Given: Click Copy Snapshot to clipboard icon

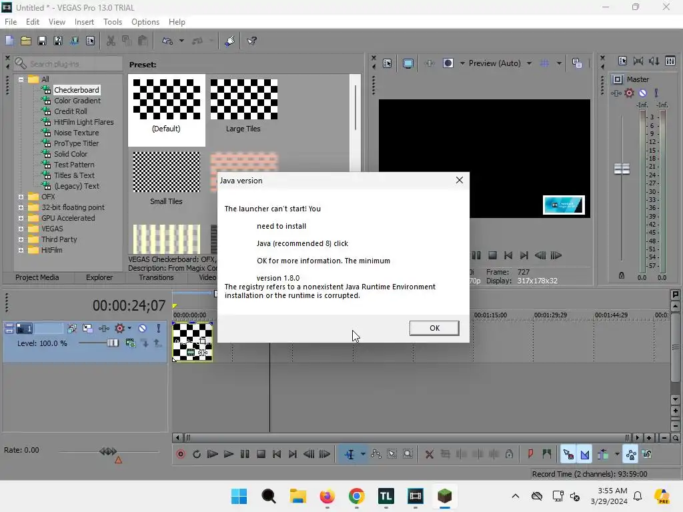Looking at the screenshot, I should pos(577,63).
